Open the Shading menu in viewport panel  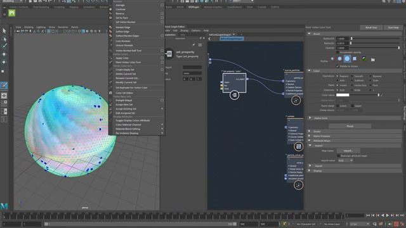coord(29,27)
